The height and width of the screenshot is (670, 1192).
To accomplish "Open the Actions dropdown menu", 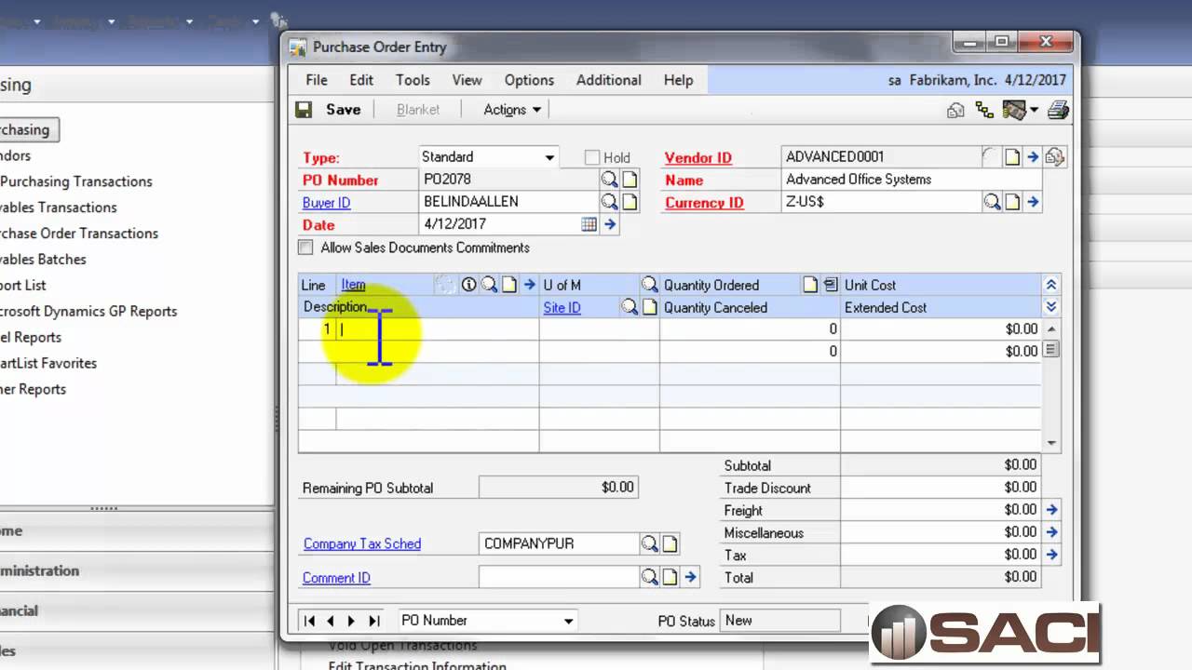I will 512,110.
